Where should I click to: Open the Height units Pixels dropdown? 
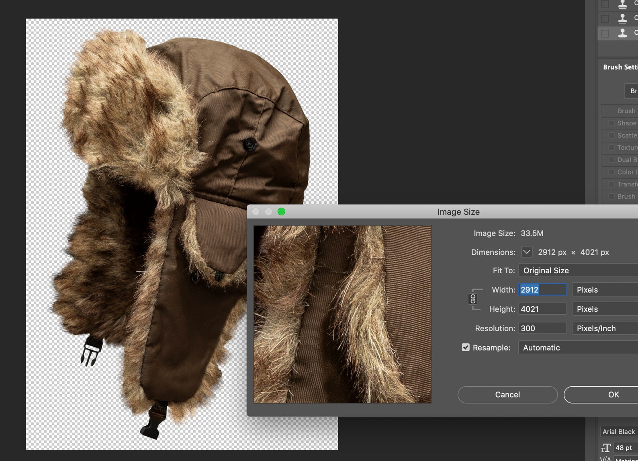tap(605, 309)
